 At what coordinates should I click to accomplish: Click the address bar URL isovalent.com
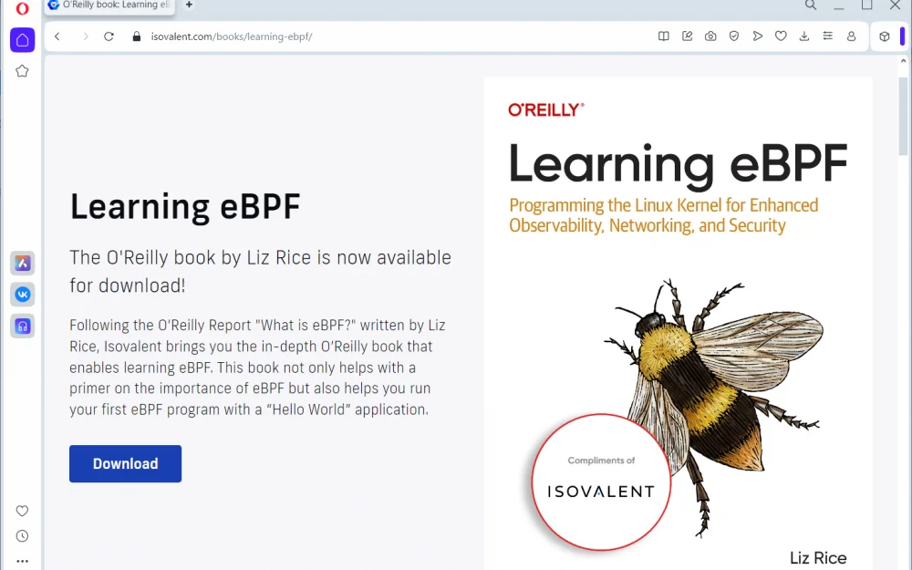232,36
